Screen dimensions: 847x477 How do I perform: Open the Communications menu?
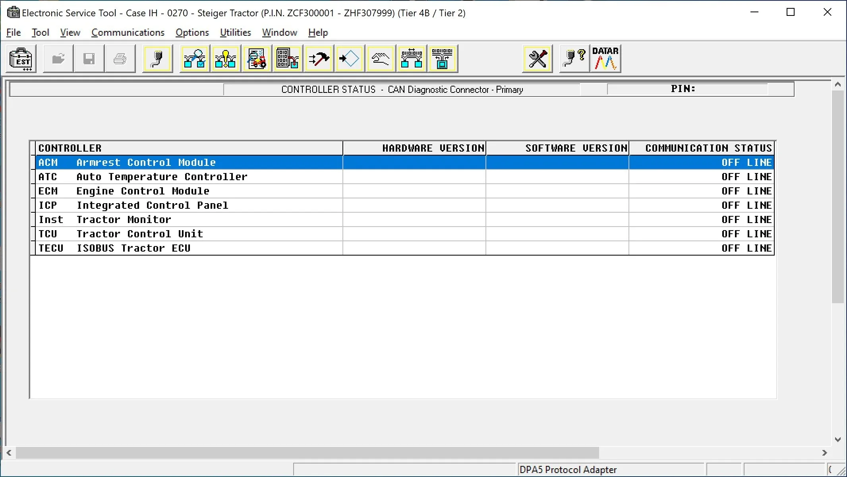point(128,33)
